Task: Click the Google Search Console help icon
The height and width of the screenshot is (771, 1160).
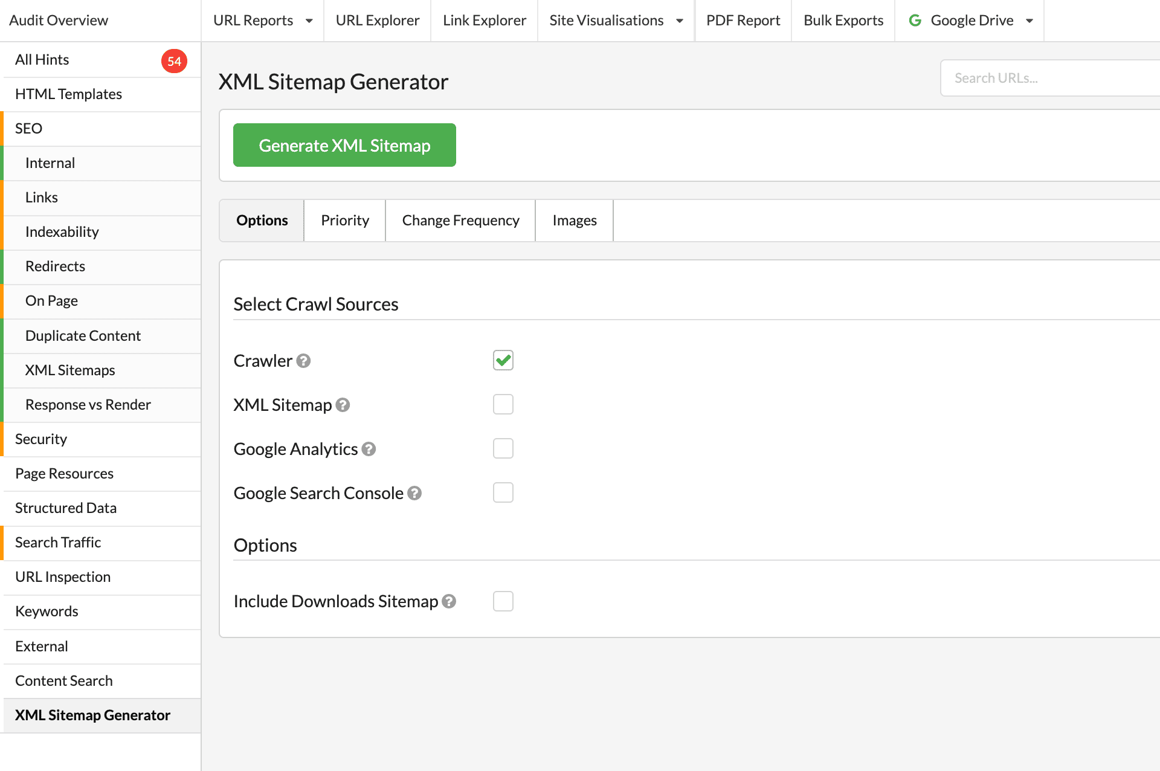Action: click(414, 493)
